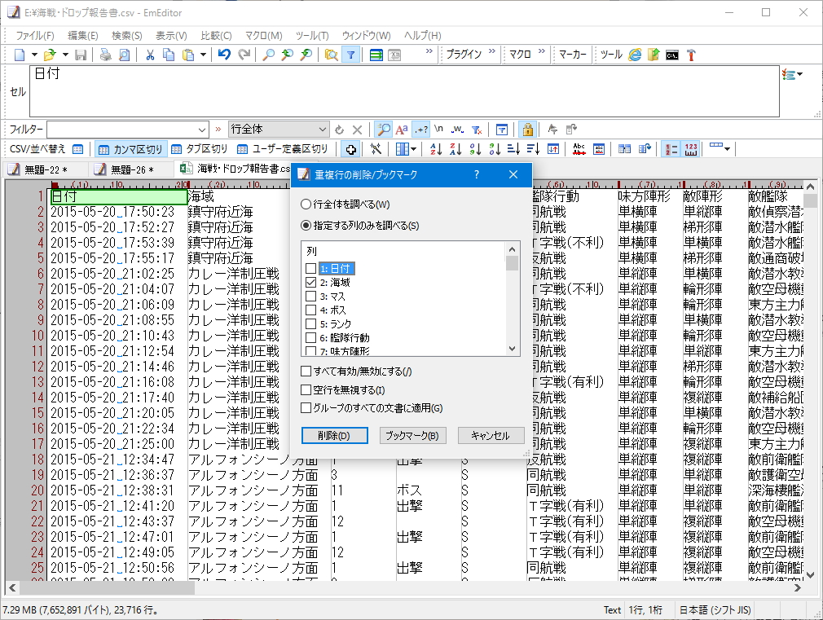Screen dimensions: 823x620
Task: Click inside the セル text input field
Action: pyautogui.click(x=244, y=90)
